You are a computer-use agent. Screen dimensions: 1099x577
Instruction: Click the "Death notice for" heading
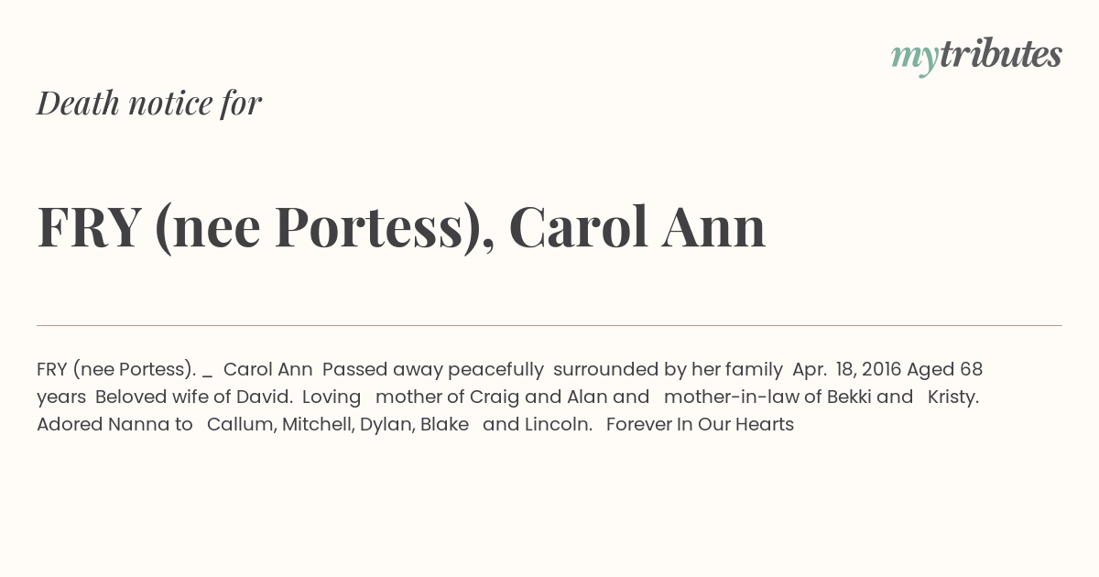[149, 103]
